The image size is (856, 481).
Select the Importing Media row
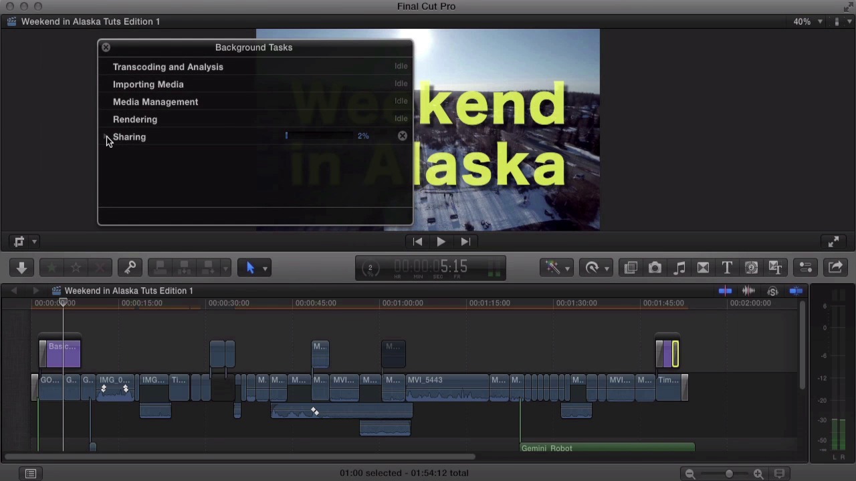tap(255, 84)
